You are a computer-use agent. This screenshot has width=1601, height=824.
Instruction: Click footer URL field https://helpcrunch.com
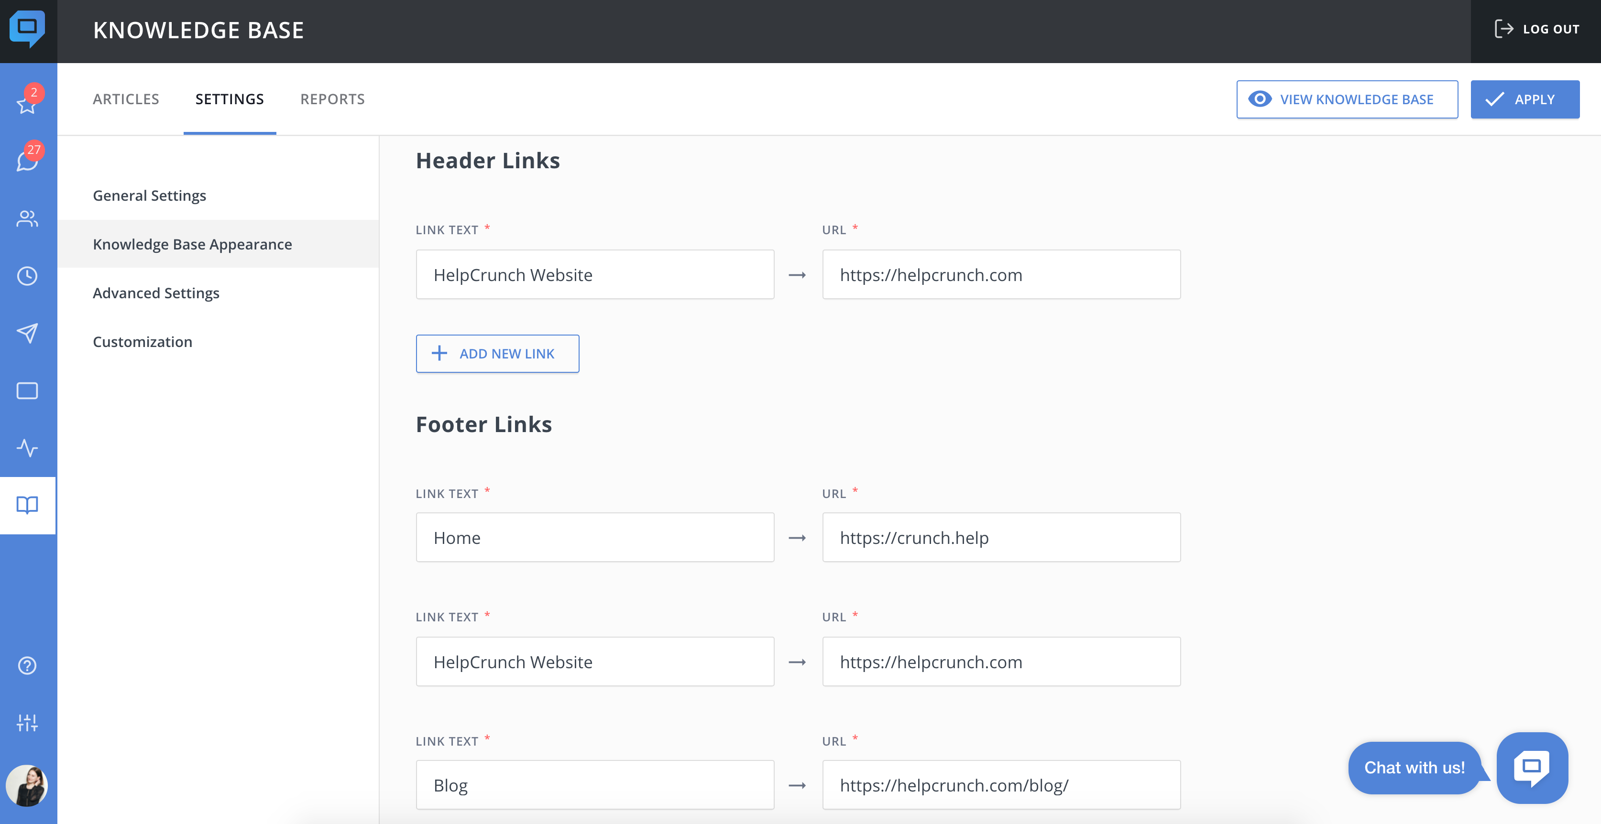coord(1001,662)
